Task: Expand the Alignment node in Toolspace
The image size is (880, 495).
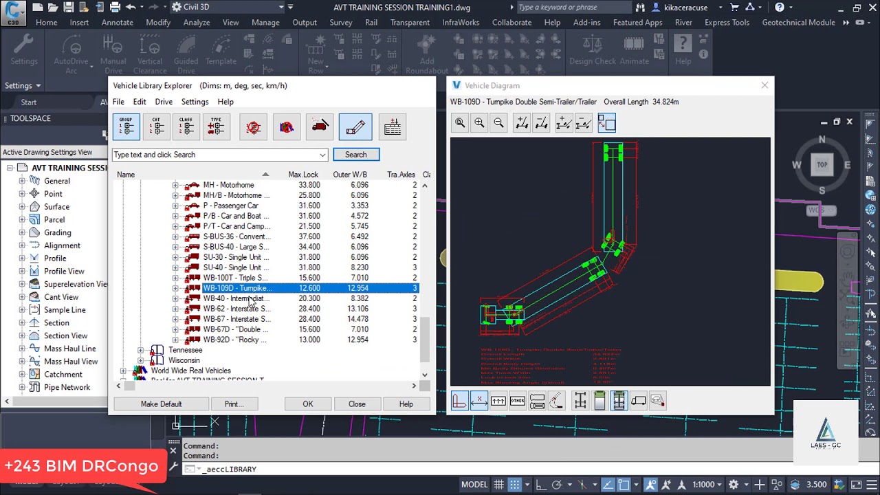Action: click(x=22, y=245)
